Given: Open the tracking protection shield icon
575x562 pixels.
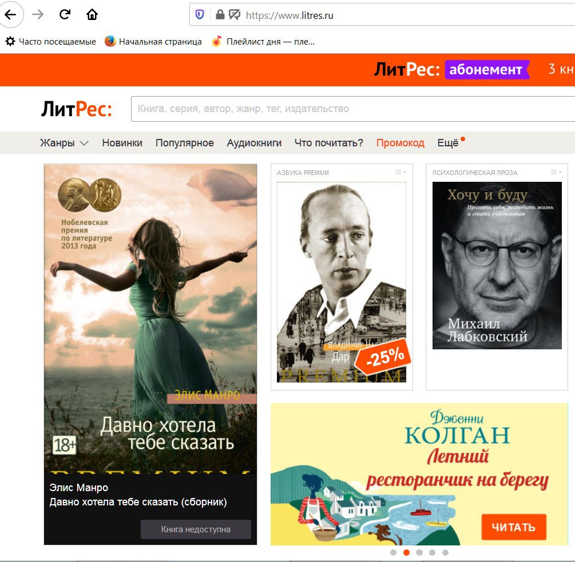Looking at the screenshot, I should 200,15.
